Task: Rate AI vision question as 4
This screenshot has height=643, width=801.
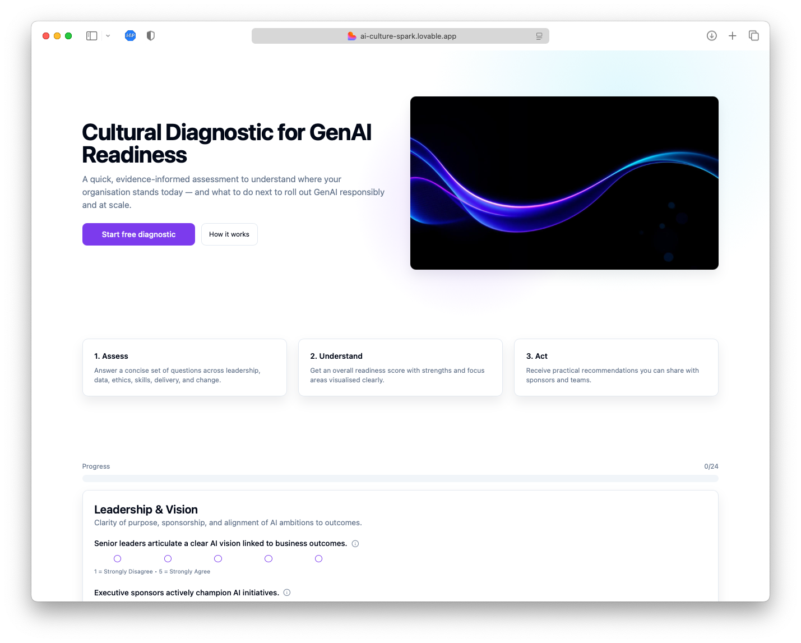Action: (x=268, y=559)
